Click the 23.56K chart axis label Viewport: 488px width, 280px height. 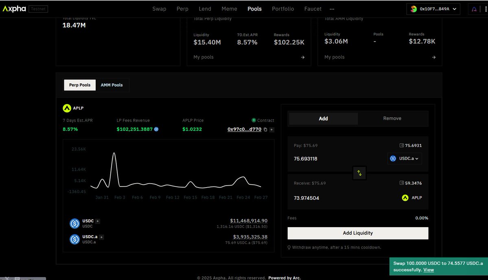click(79, 149)
